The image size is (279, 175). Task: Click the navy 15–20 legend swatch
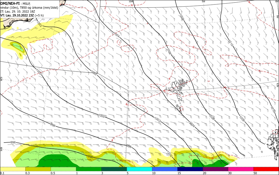[190, 169]
